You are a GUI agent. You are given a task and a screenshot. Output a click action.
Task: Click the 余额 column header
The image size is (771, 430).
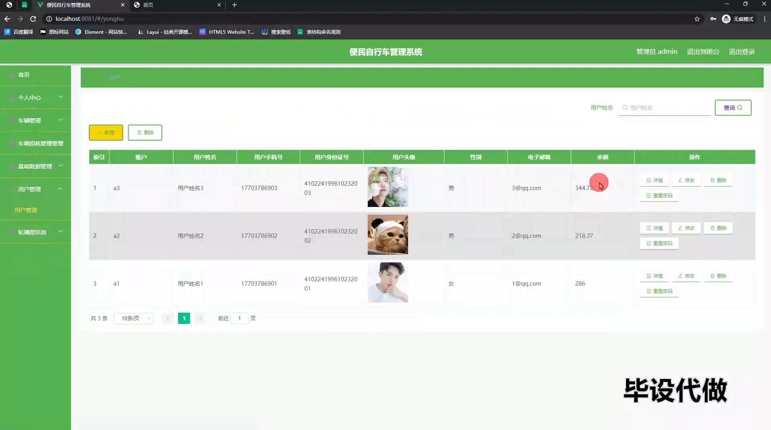(602, 157)
